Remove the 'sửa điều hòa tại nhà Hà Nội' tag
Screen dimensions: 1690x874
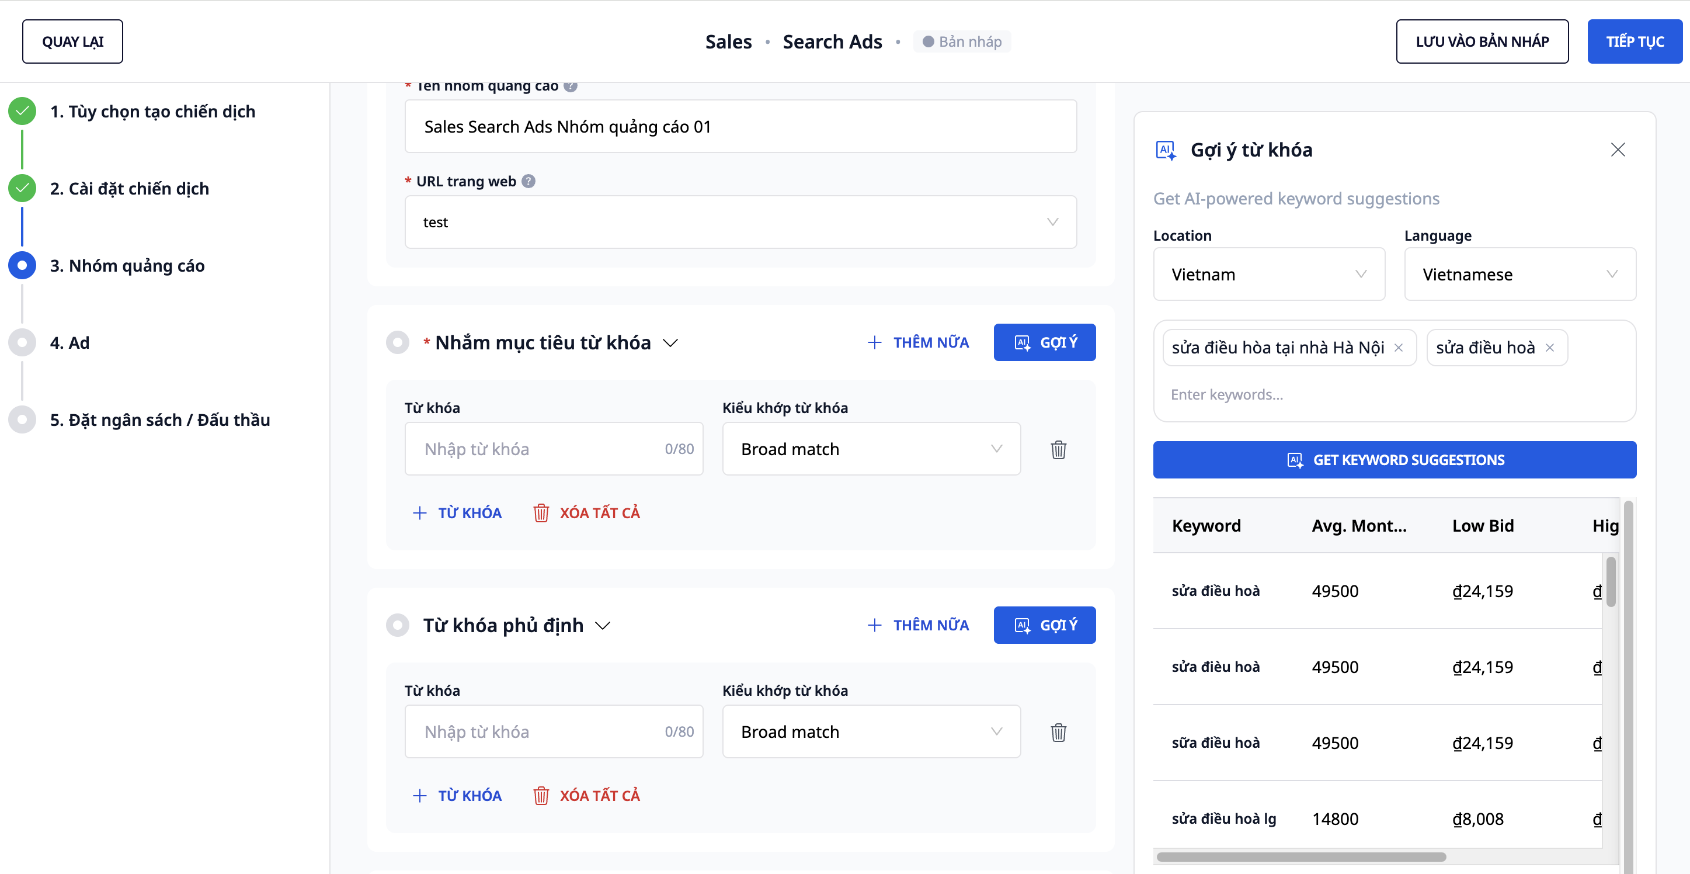point(1398,348)
